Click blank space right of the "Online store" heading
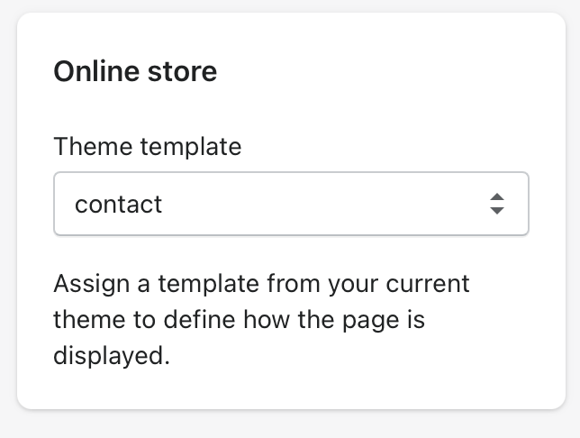 click(x=378, y=71)
